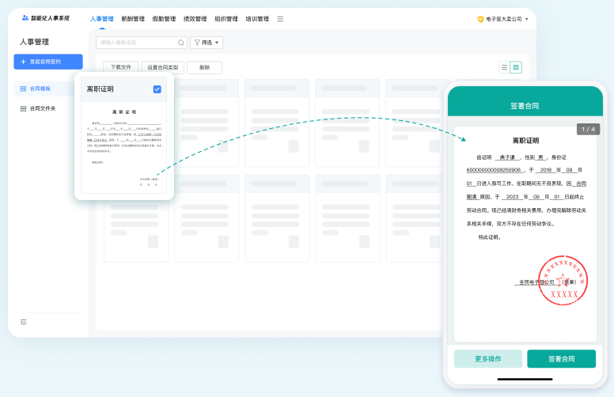
Task: Click the 删除 button
Action: [204, 67]
